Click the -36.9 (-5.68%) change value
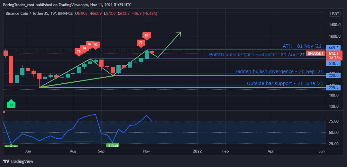 click(144, 14)
